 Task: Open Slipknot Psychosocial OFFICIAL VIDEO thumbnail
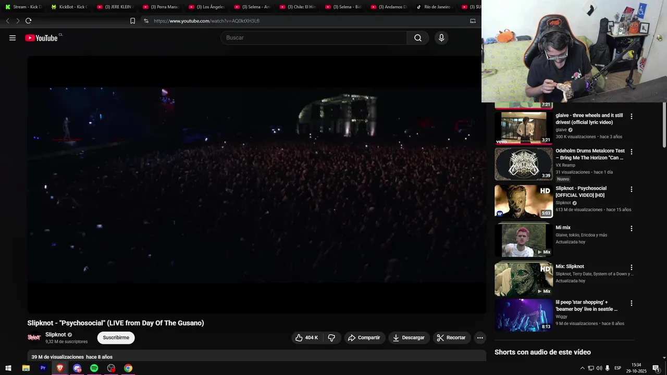(x=524, y=201)
